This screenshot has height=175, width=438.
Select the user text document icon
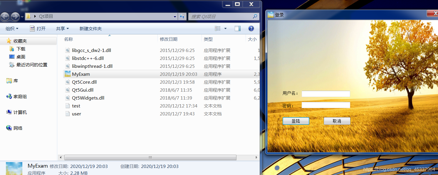(68, 114)
